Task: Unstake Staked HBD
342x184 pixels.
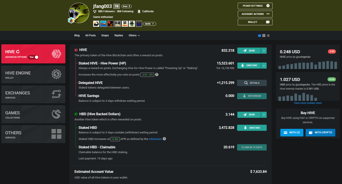Action: coord(252,128)
